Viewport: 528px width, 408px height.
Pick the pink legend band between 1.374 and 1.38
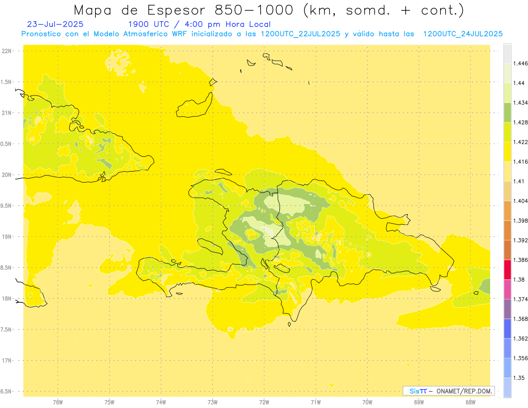507,289
